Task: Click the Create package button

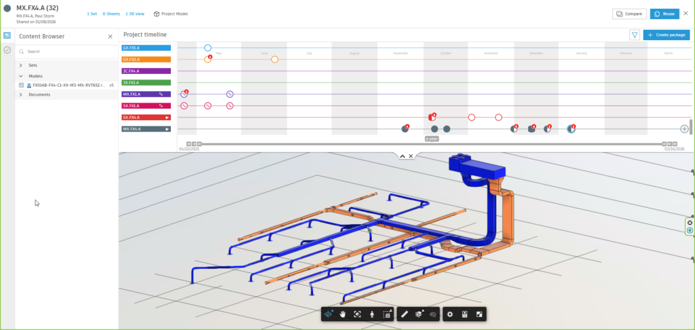Action: pyautogui.click(x=666, y=35)
